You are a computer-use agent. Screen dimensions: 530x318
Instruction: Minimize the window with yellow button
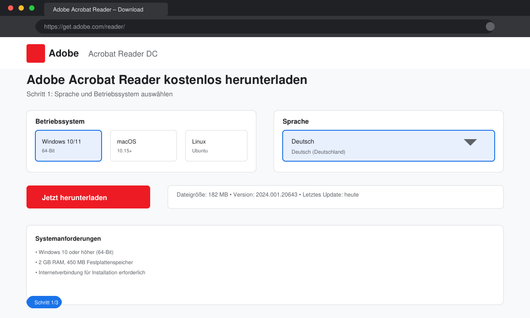(21, 8)
